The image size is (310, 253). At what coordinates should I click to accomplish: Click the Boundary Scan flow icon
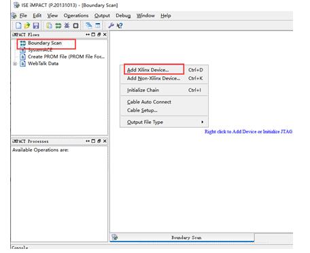tap(22, 43)
